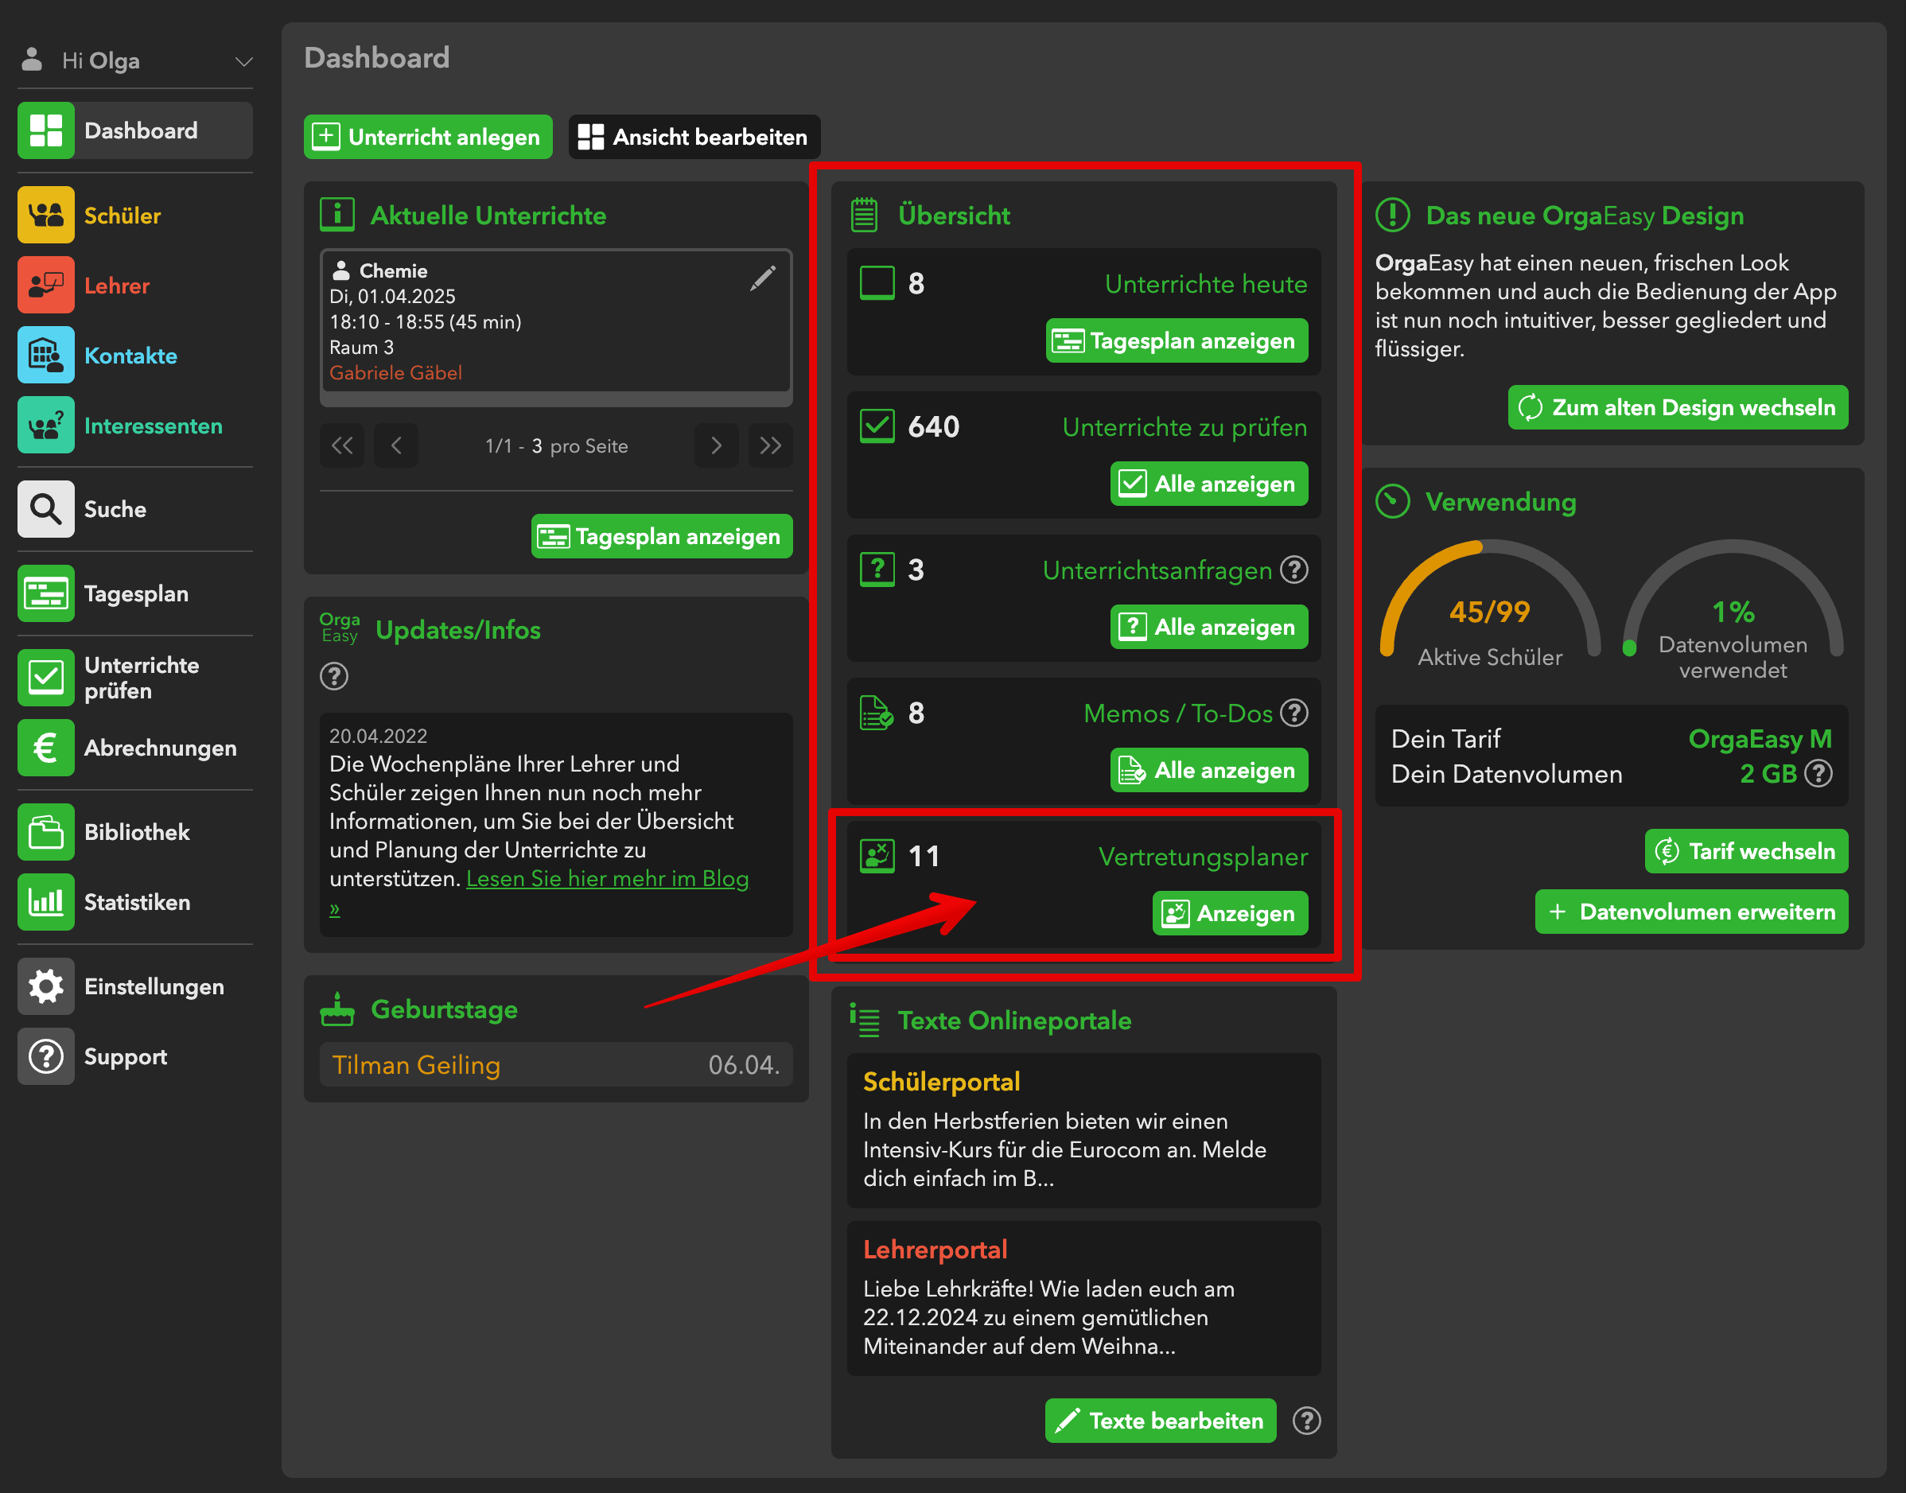
Task: Click the Unterrichtsanfragen help icon
Action: pos(1294,570)
